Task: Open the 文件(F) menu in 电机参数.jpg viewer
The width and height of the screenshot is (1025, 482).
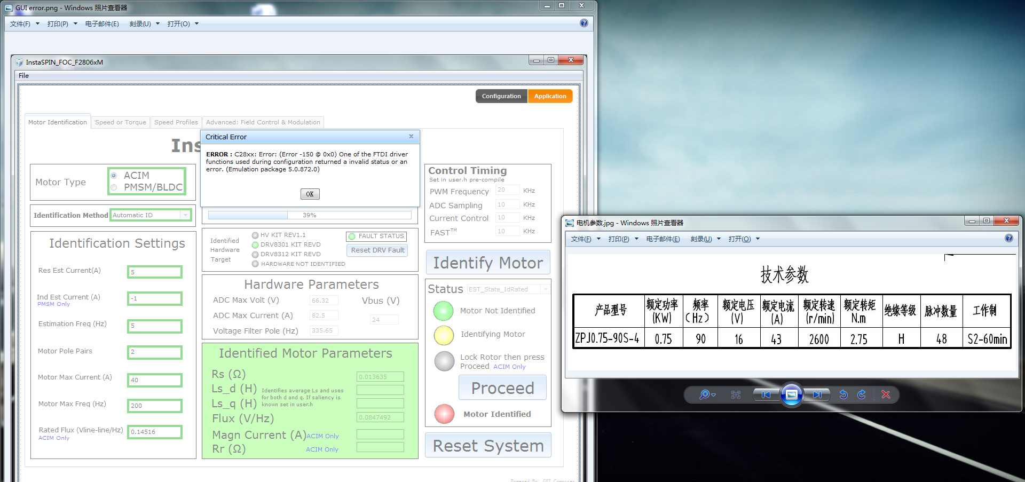Action: (x=586, y=239)
